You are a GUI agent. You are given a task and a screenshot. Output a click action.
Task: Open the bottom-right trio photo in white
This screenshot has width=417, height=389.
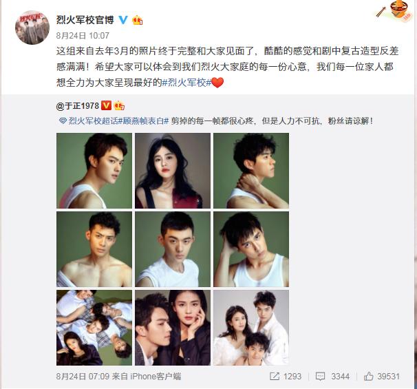coord(251,328)
